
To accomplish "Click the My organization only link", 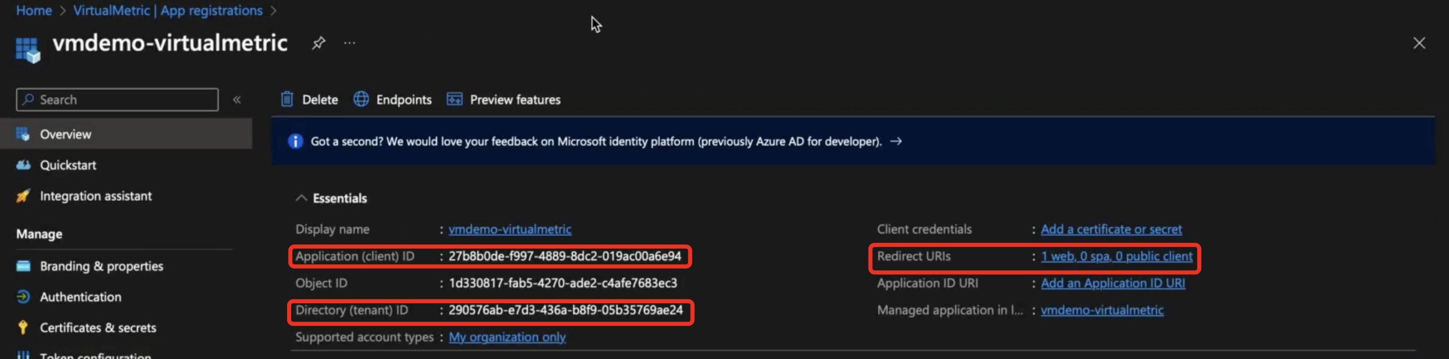I will [x=507, y=337].
